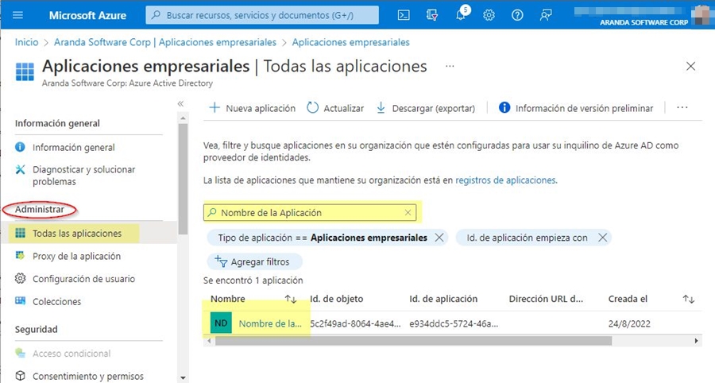Sort the list by Nombre column
Screen dimensions: 715x383
click(x=290, y=299)
